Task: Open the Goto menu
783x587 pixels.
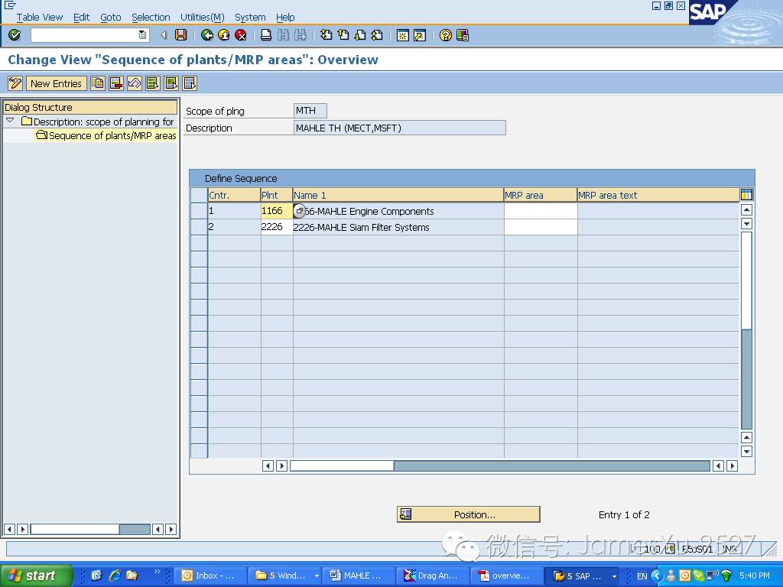Action: (x=111, y=17)
